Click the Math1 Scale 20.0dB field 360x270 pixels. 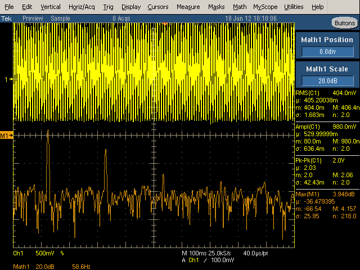pyautogui.click(x=327, y=81)
